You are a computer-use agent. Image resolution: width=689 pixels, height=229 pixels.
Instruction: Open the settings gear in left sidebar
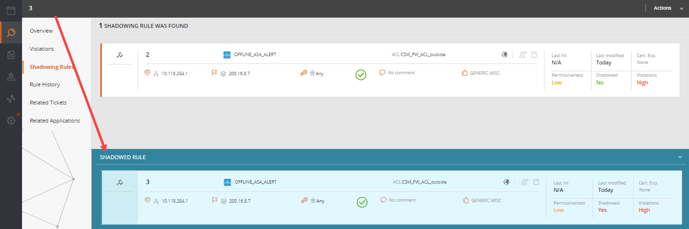pyautogui.click(x=11, y=120)
